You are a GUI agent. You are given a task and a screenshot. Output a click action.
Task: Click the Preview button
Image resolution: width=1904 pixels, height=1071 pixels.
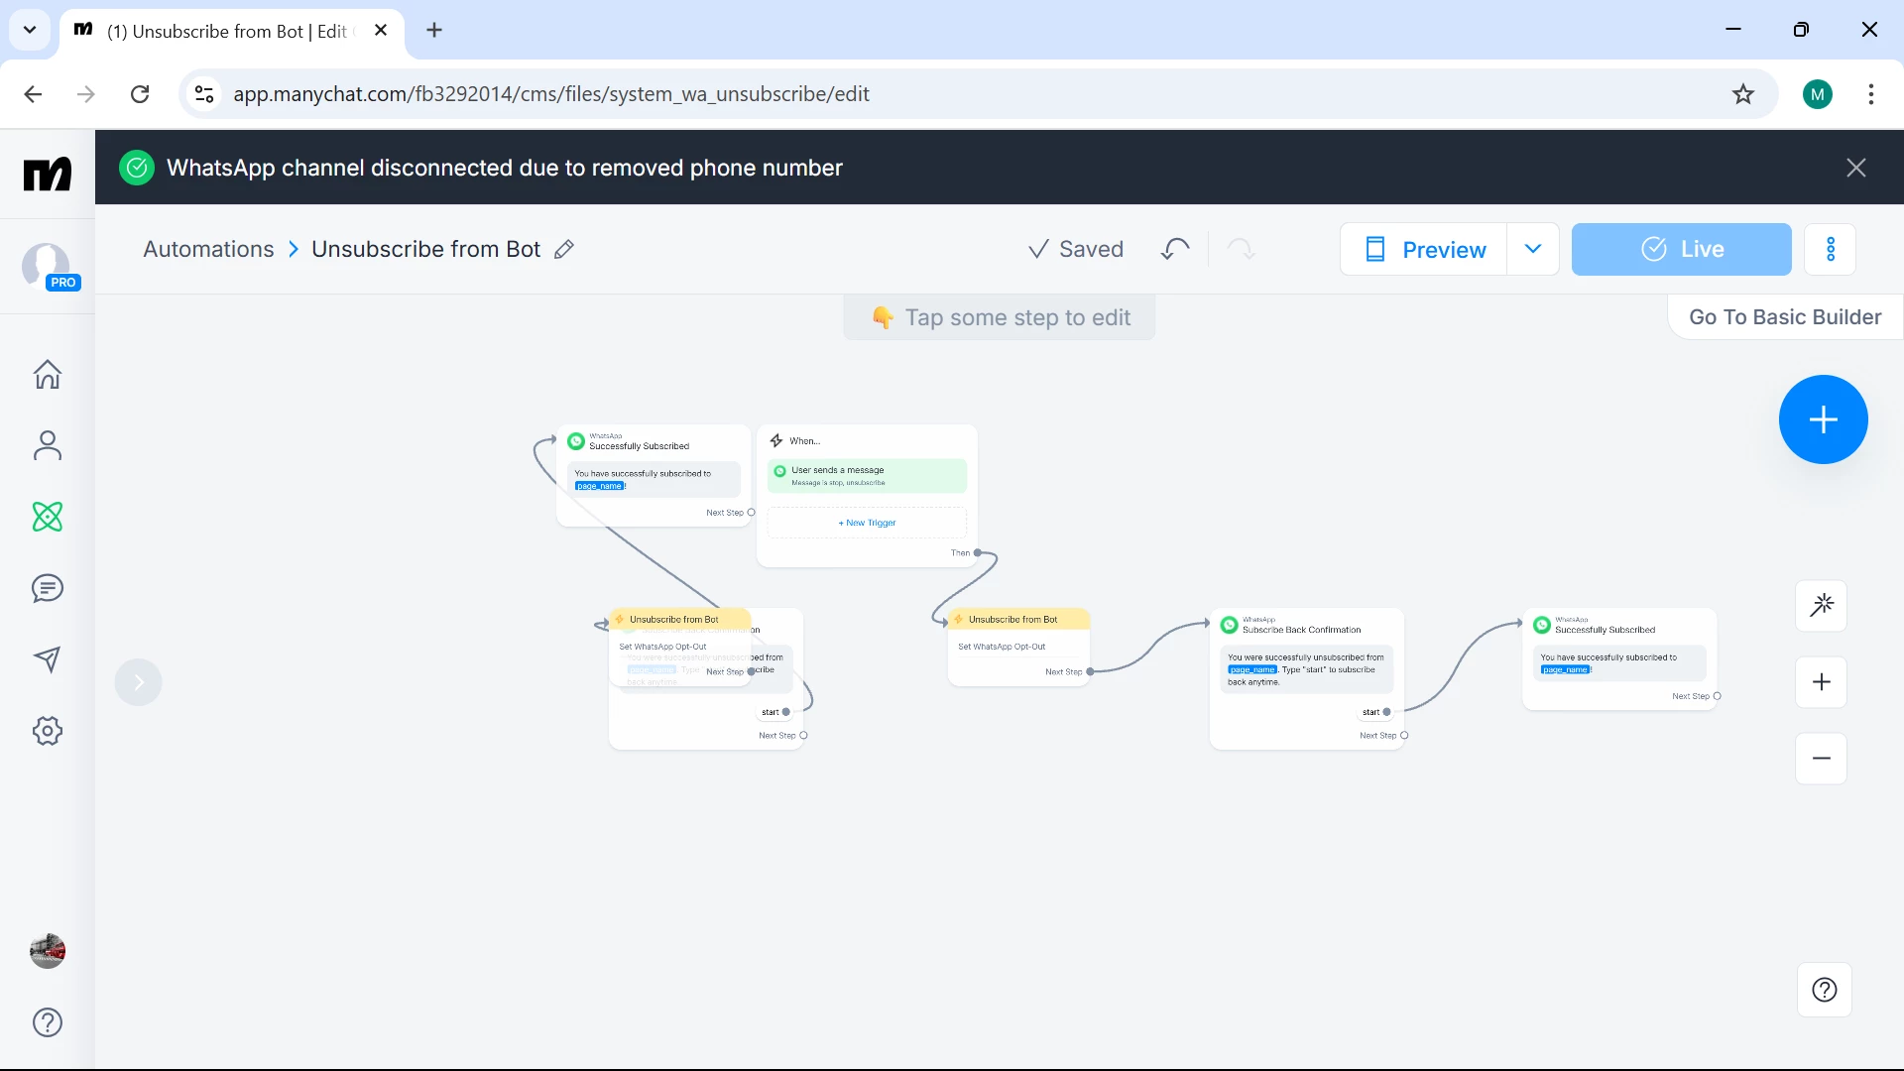pos(1424,249)
